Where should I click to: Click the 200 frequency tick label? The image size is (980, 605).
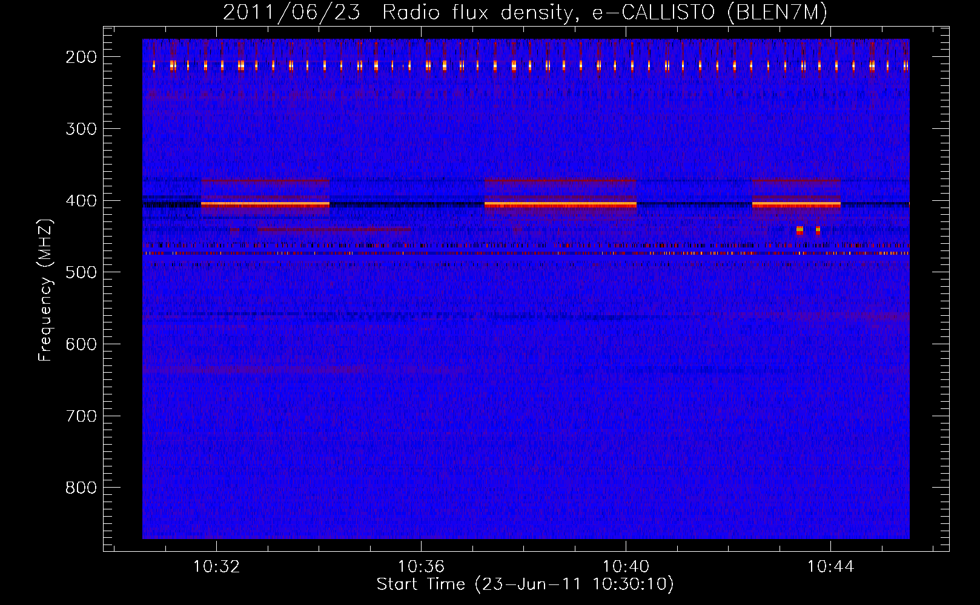tap(81, 57)
